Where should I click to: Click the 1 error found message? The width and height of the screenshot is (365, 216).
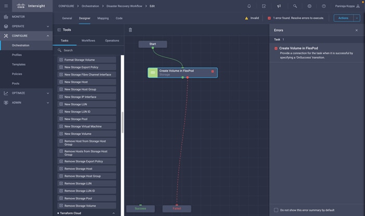(x=298, y=18)
